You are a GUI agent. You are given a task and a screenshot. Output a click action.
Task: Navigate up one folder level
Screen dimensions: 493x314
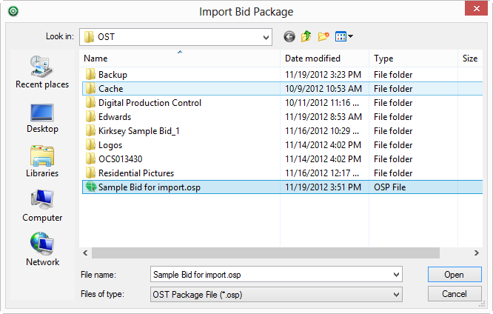coord(306,37)
